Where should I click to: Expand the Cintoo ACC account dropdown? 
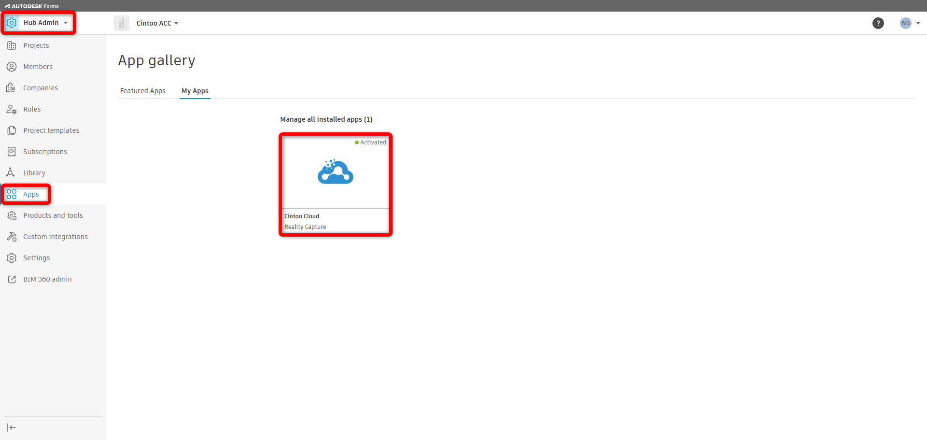(x=157, y=23)
